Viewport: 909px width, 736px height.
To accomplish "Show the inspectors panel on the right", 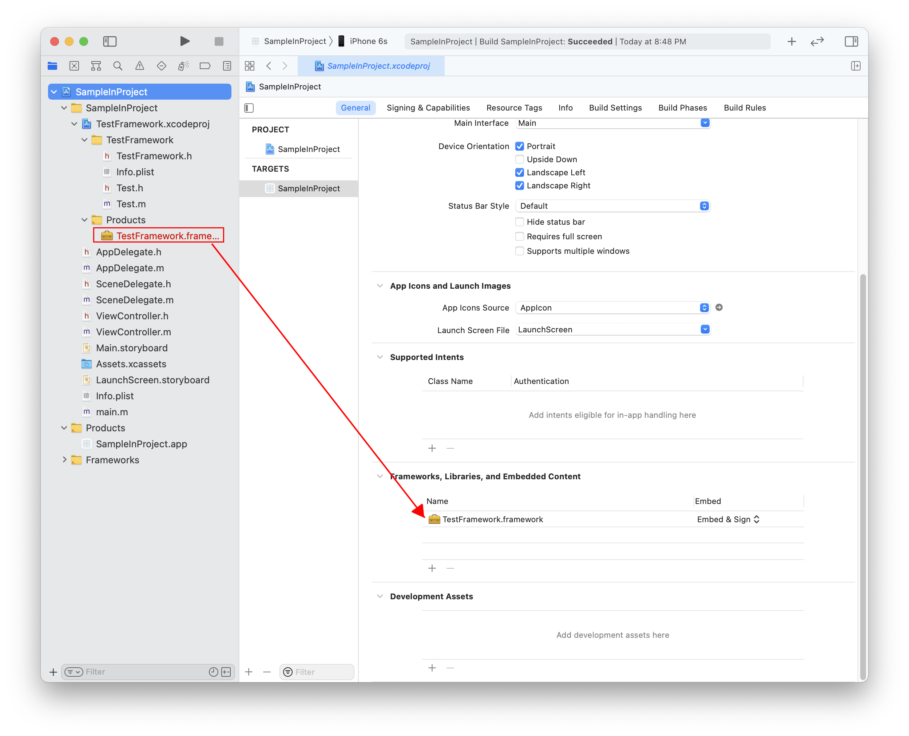I will [x=850, y=41].
